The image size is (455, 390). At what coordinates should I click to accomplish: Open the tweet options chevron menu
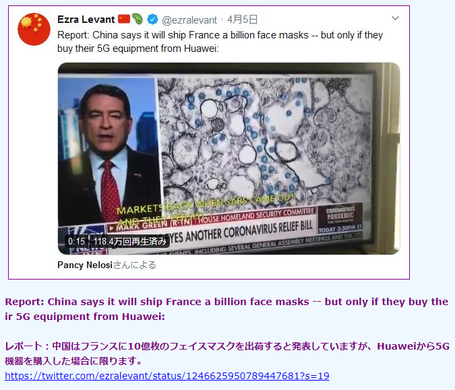pyautogui.click(x=395, y=18)
